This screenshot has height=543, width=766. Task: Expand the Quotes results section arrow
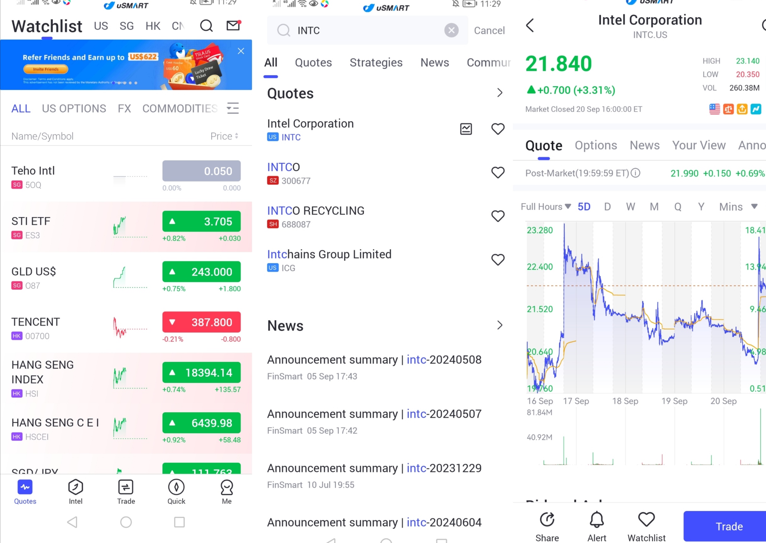tap(500, 93)
